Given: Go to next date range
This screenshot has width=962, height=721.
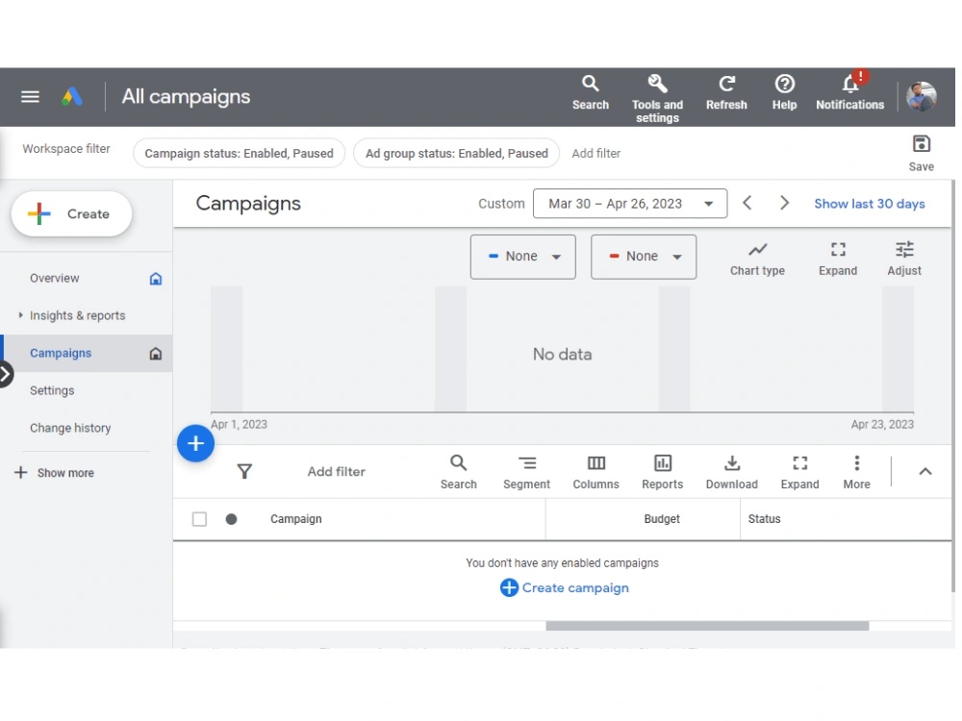Looking at the screenshot, I should tap(784, 203).
